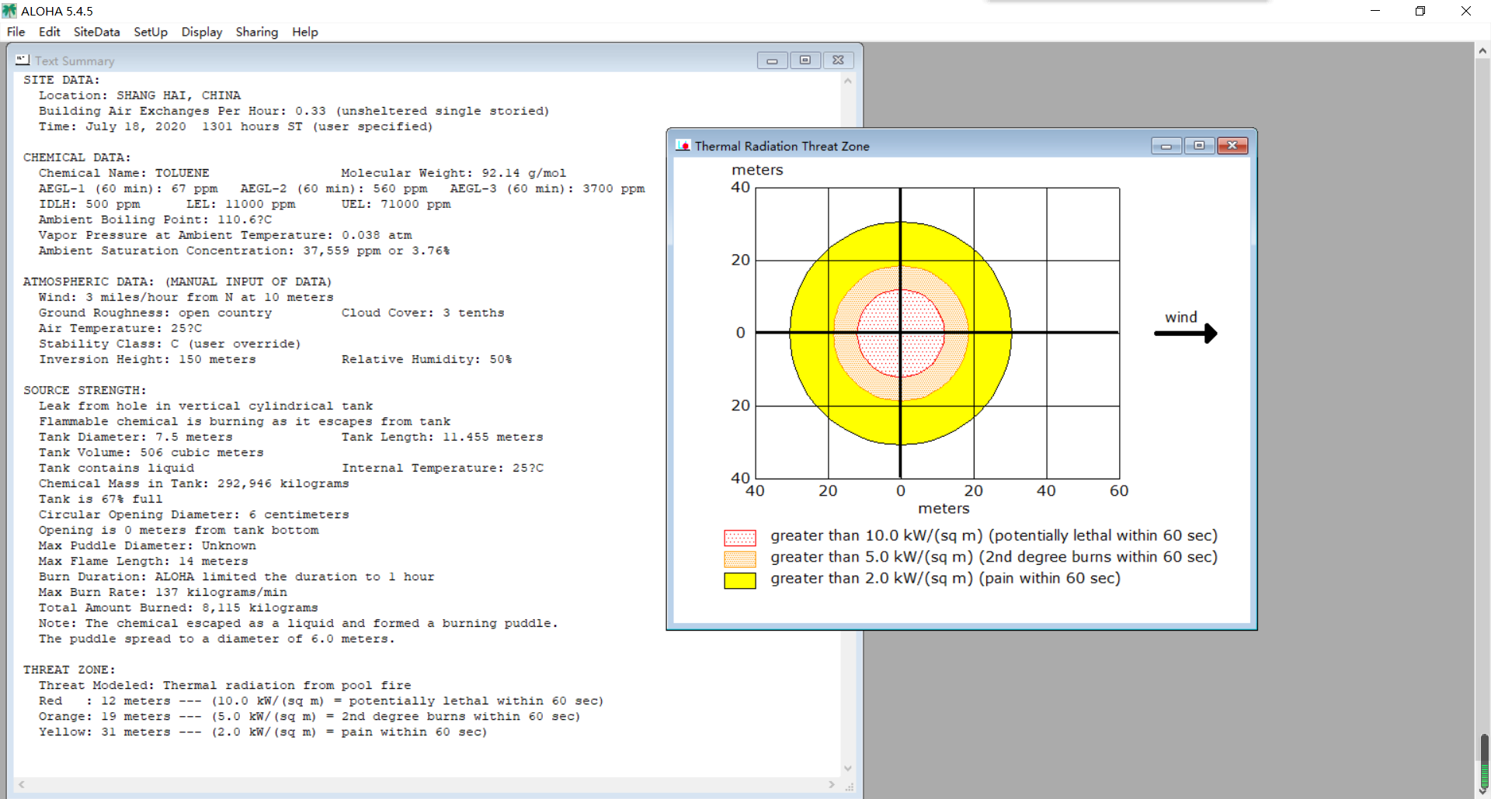Open the File menu
1491x799 pixels.
click(16, 32)
